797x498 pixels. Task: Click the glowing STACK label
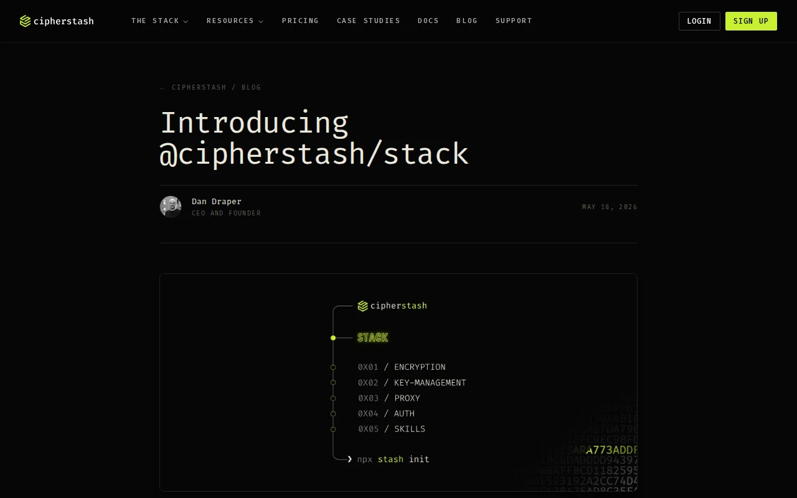click(373, 337)
